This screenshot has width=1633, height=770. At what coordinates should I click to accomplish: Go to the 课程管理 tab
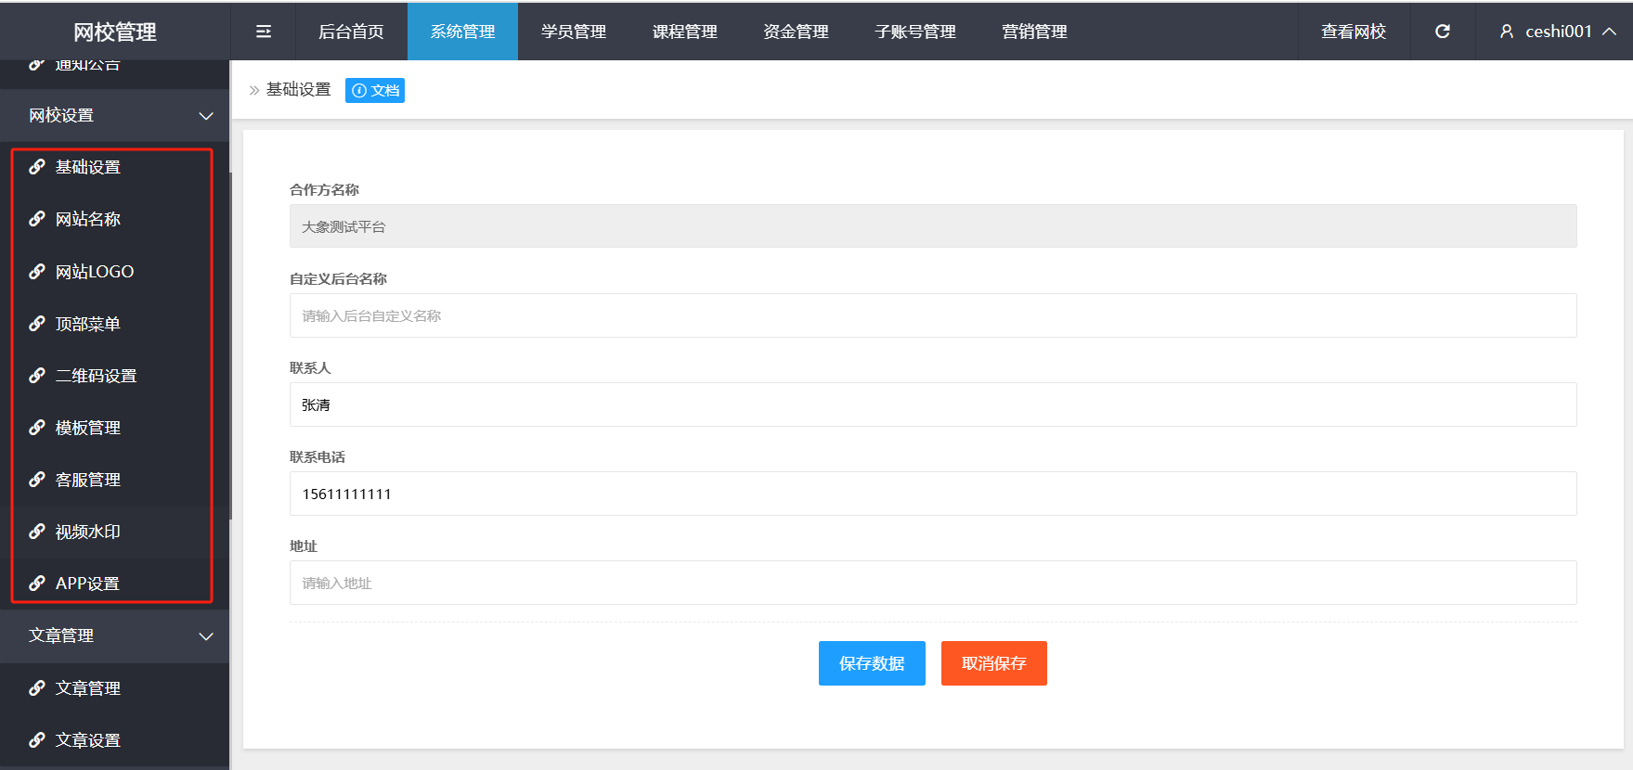click(x=685, y=32)
